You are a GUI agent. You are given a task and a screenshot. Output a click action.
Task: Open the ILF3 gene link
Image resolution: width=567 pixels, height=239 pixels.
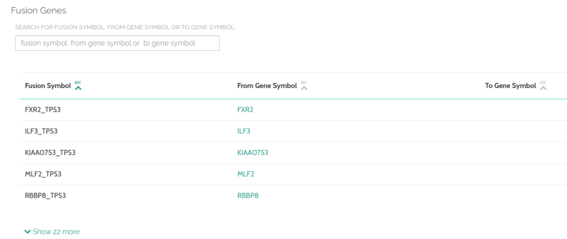coord(244,131)
